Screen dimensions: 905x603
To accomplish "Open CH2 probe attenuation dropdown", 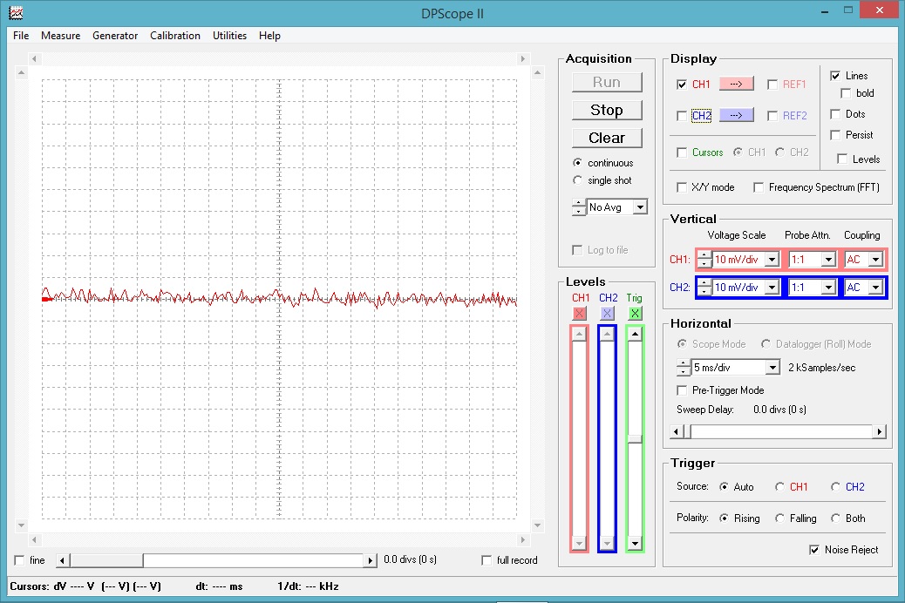I will coord(829,288).
